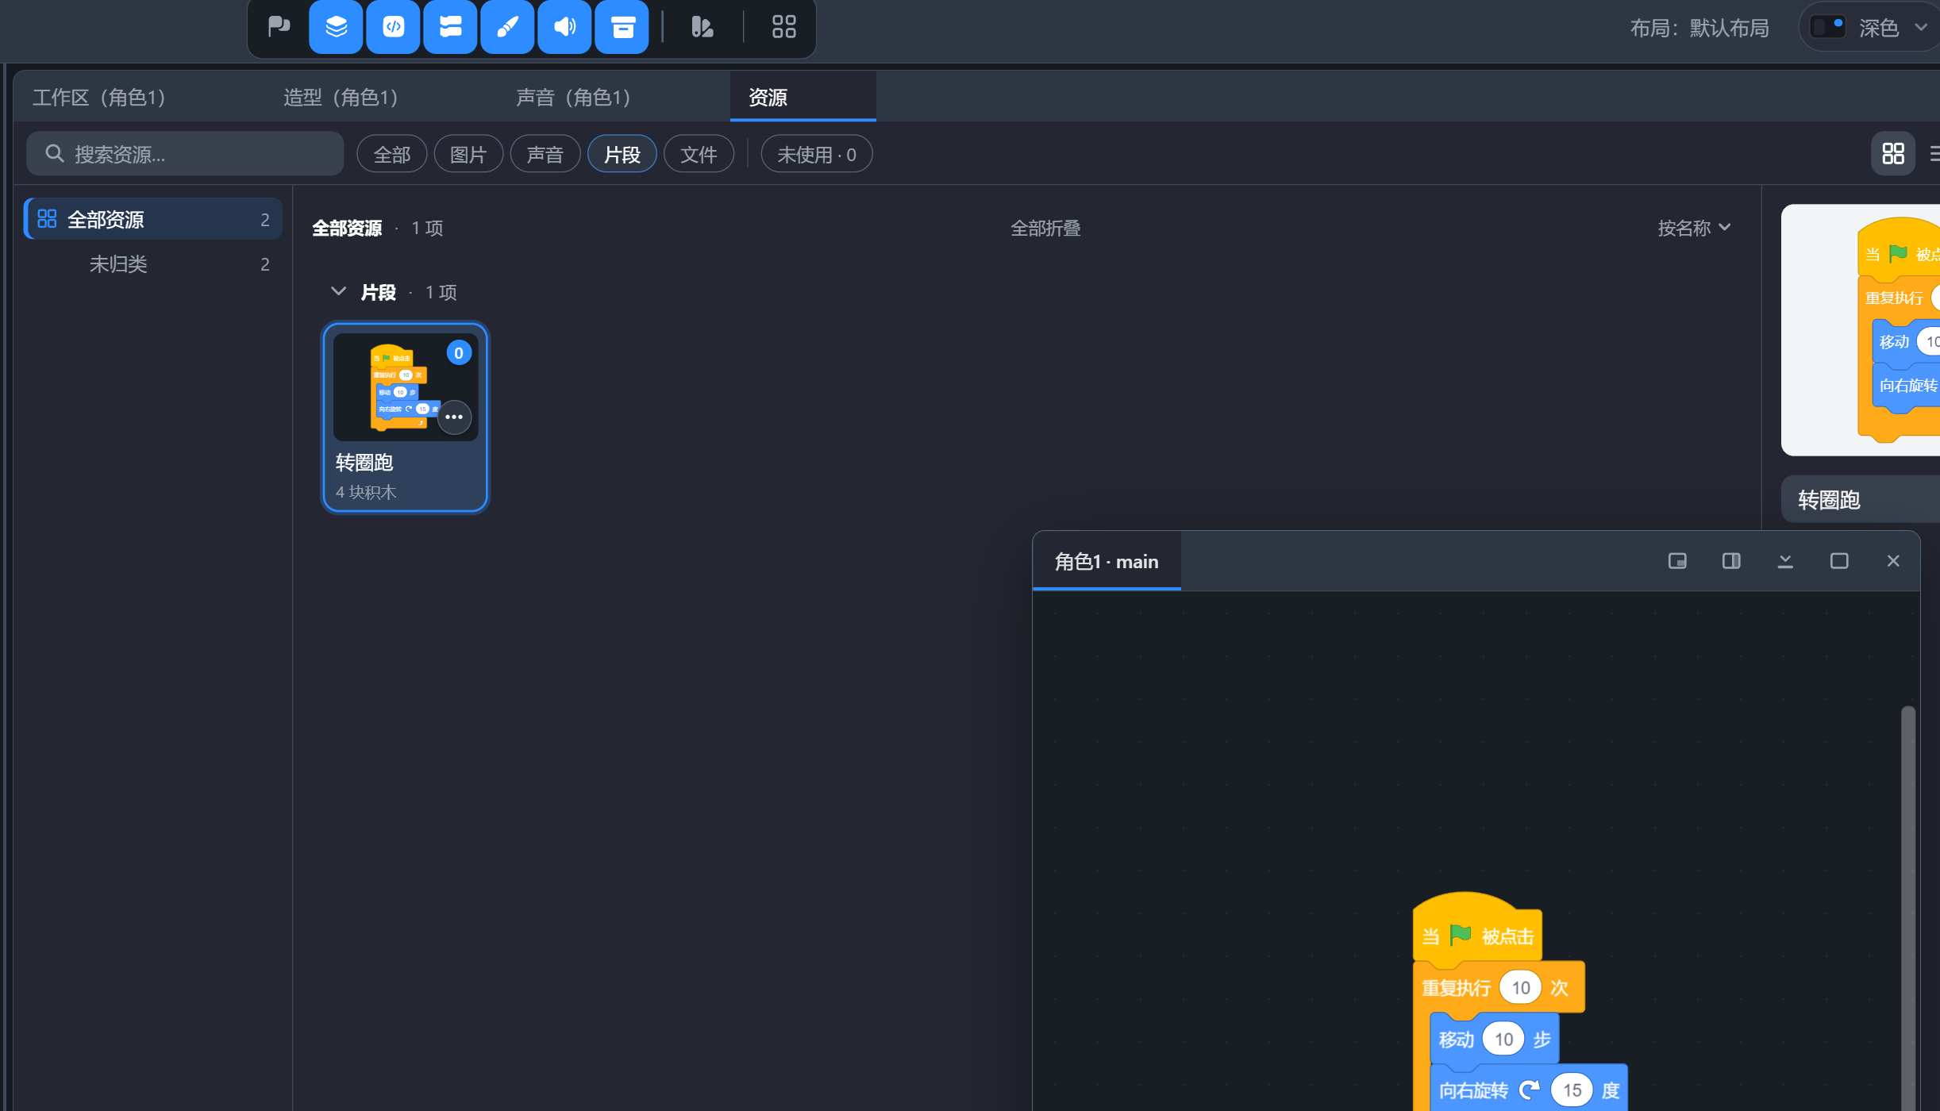Toggle the archive box resources icon
The image size is (1940, 1111).
622,27
